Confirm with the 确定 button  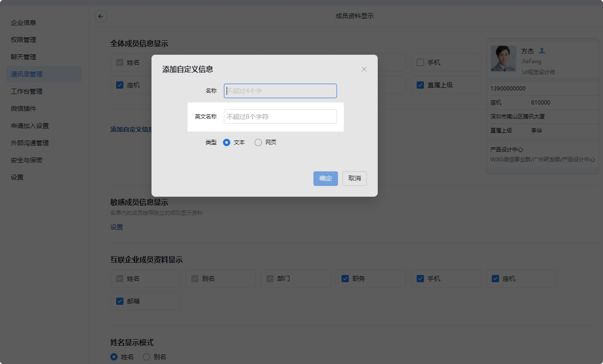[x=326, y=178]
